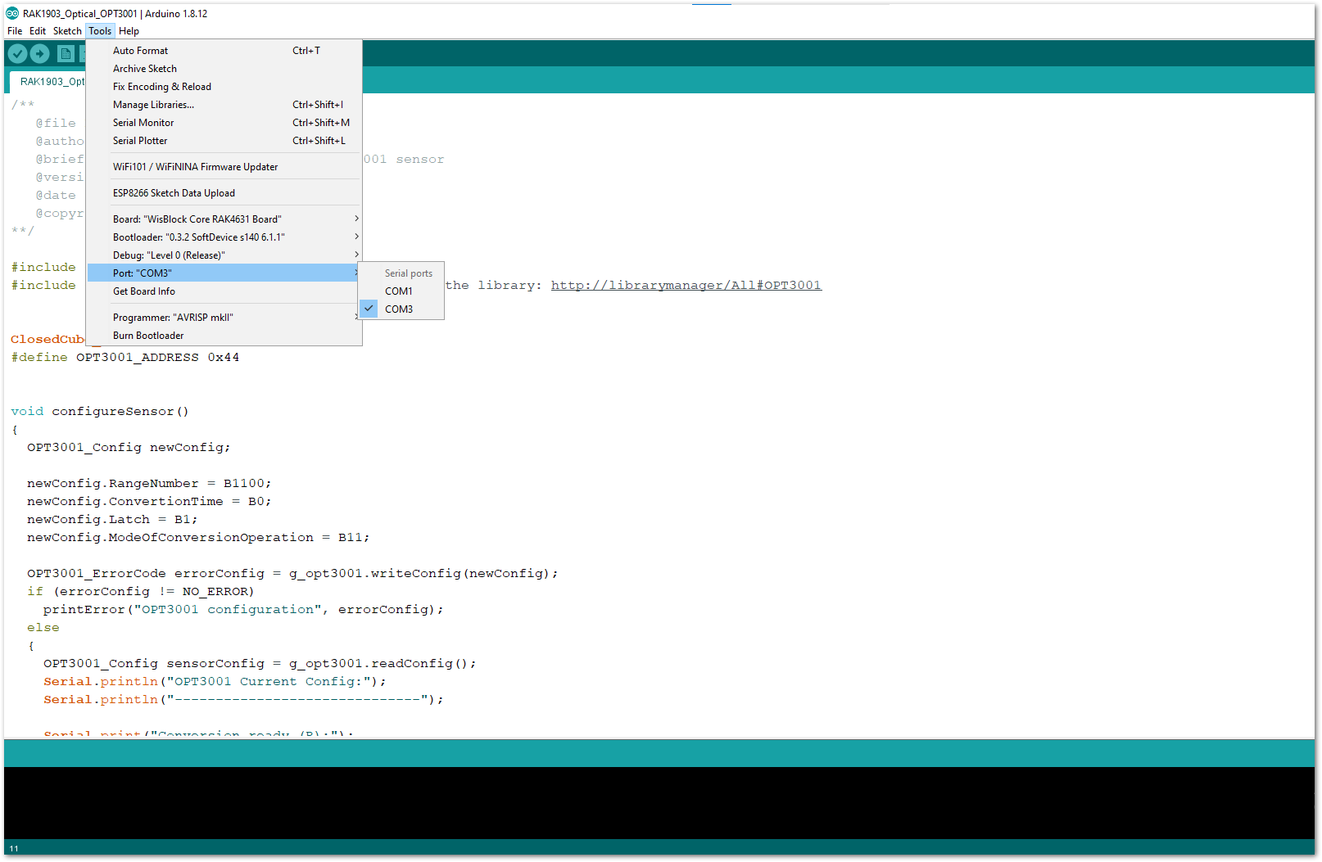Choose Archive Sketch
Viewport: 1322px width, 862px height.
(x=224, y=69)
